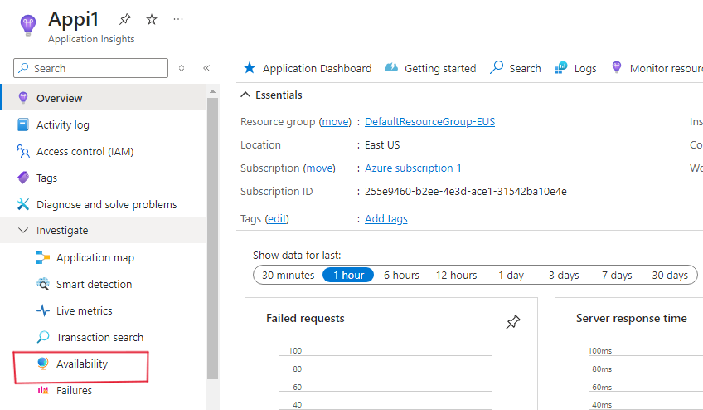703x410 pixels.
Task: Open Application Dashboard from toolbar
Action: coord(307,68)
